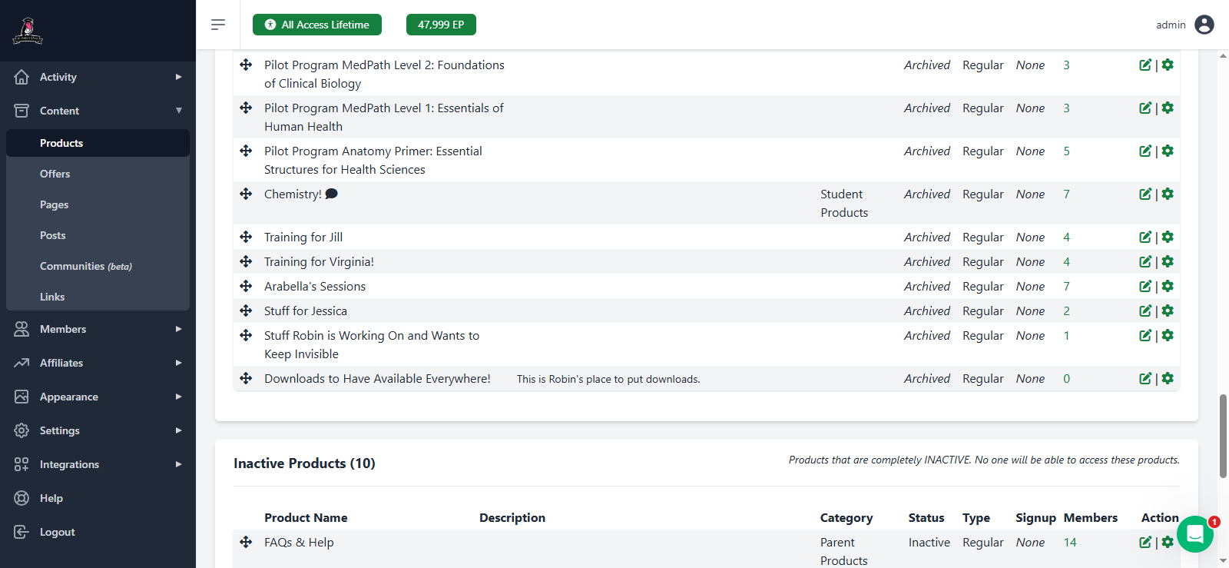Click the 47,999 EP button

coord(441,25)
